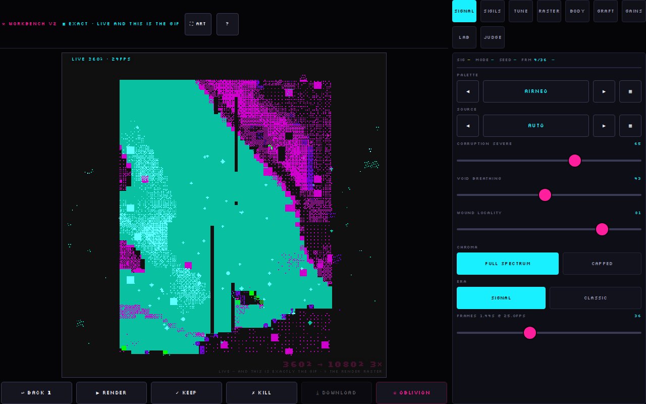This screenshot has width=646, height=404.
Task: Click the AUTO source selector
Action: 536,126
